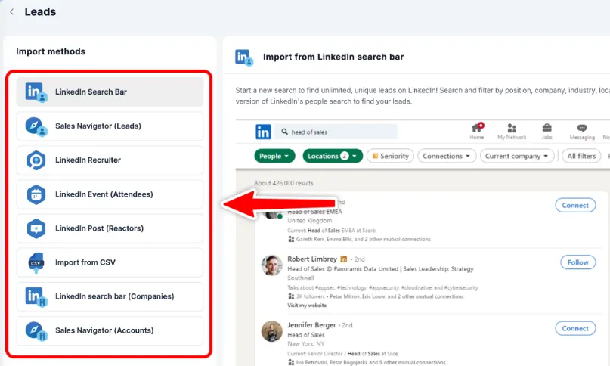
Task: Click the LinkedIn Event calendar icon
Action: coord(36,194)
